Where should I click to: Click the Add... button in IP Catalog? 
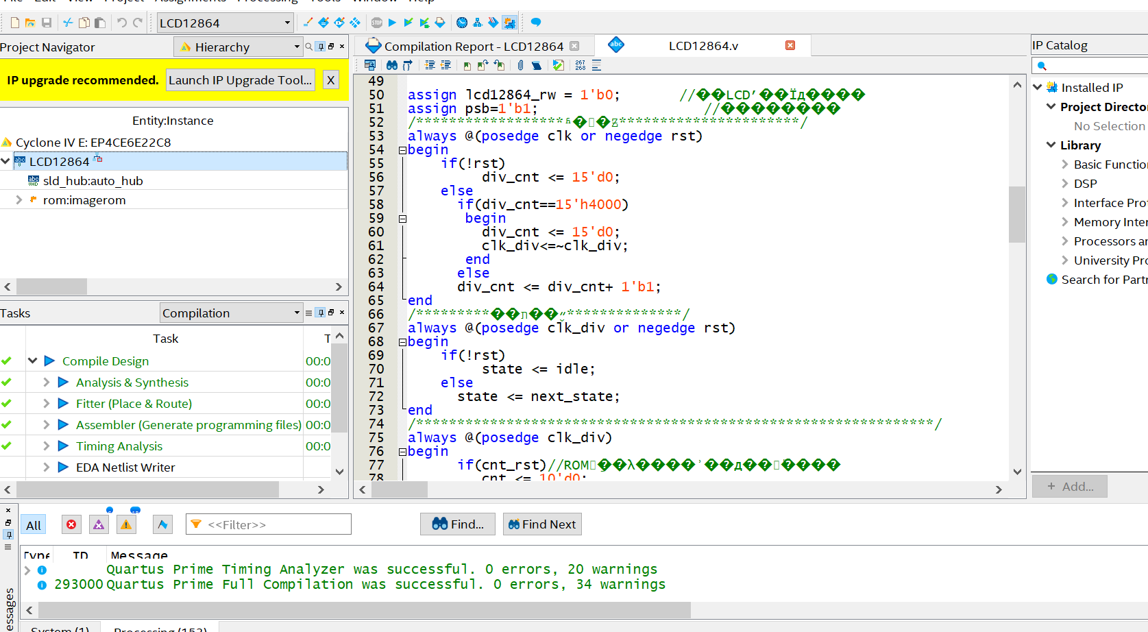tap(1070, 487)
